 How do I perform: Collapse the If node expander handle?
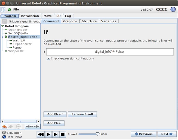pyautogui.click(x=2, y=37)
